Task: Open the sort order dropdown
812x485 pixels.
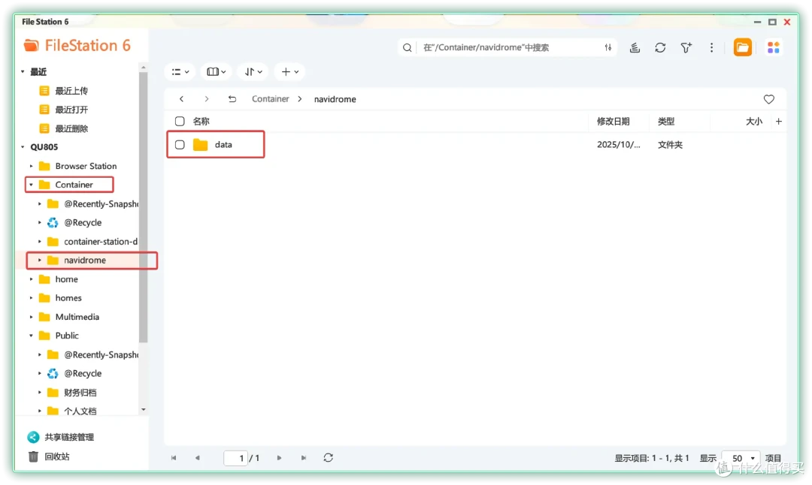Action: point(253,72)
